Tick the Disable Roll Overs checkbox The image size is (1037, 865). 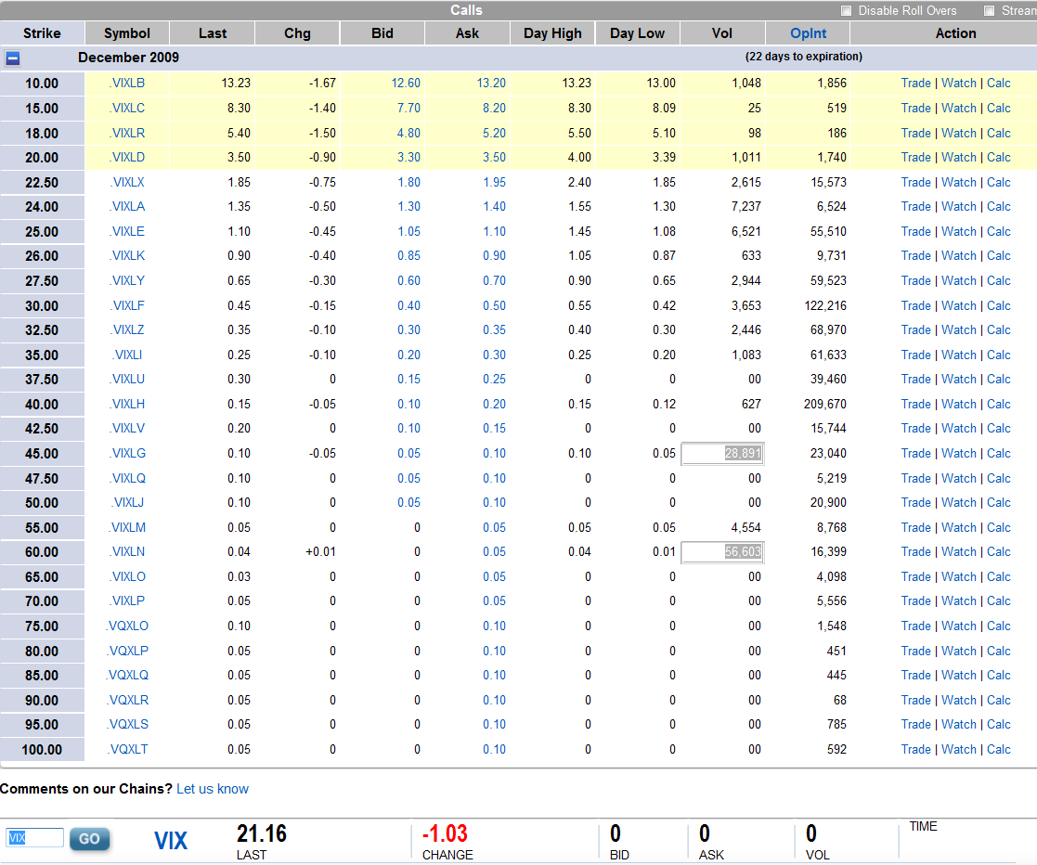(846, 10)
